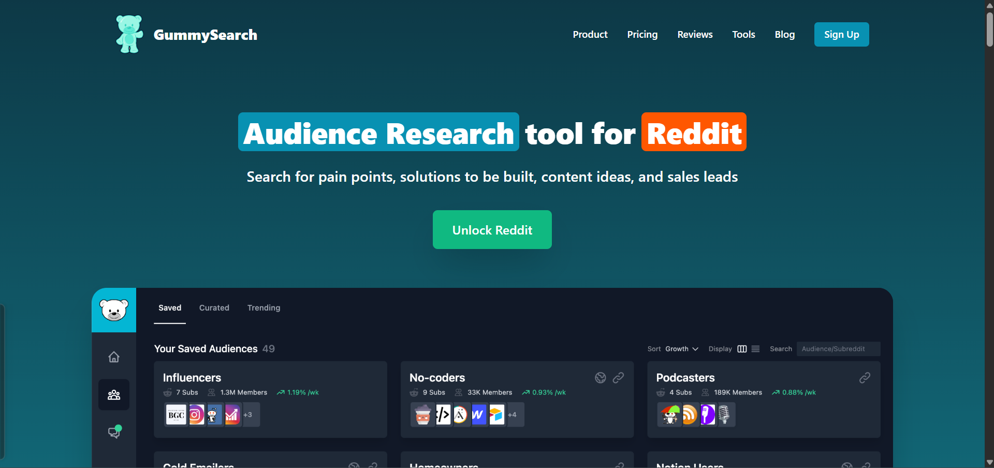Click the Unlock Reddit button

click(492, 230)
